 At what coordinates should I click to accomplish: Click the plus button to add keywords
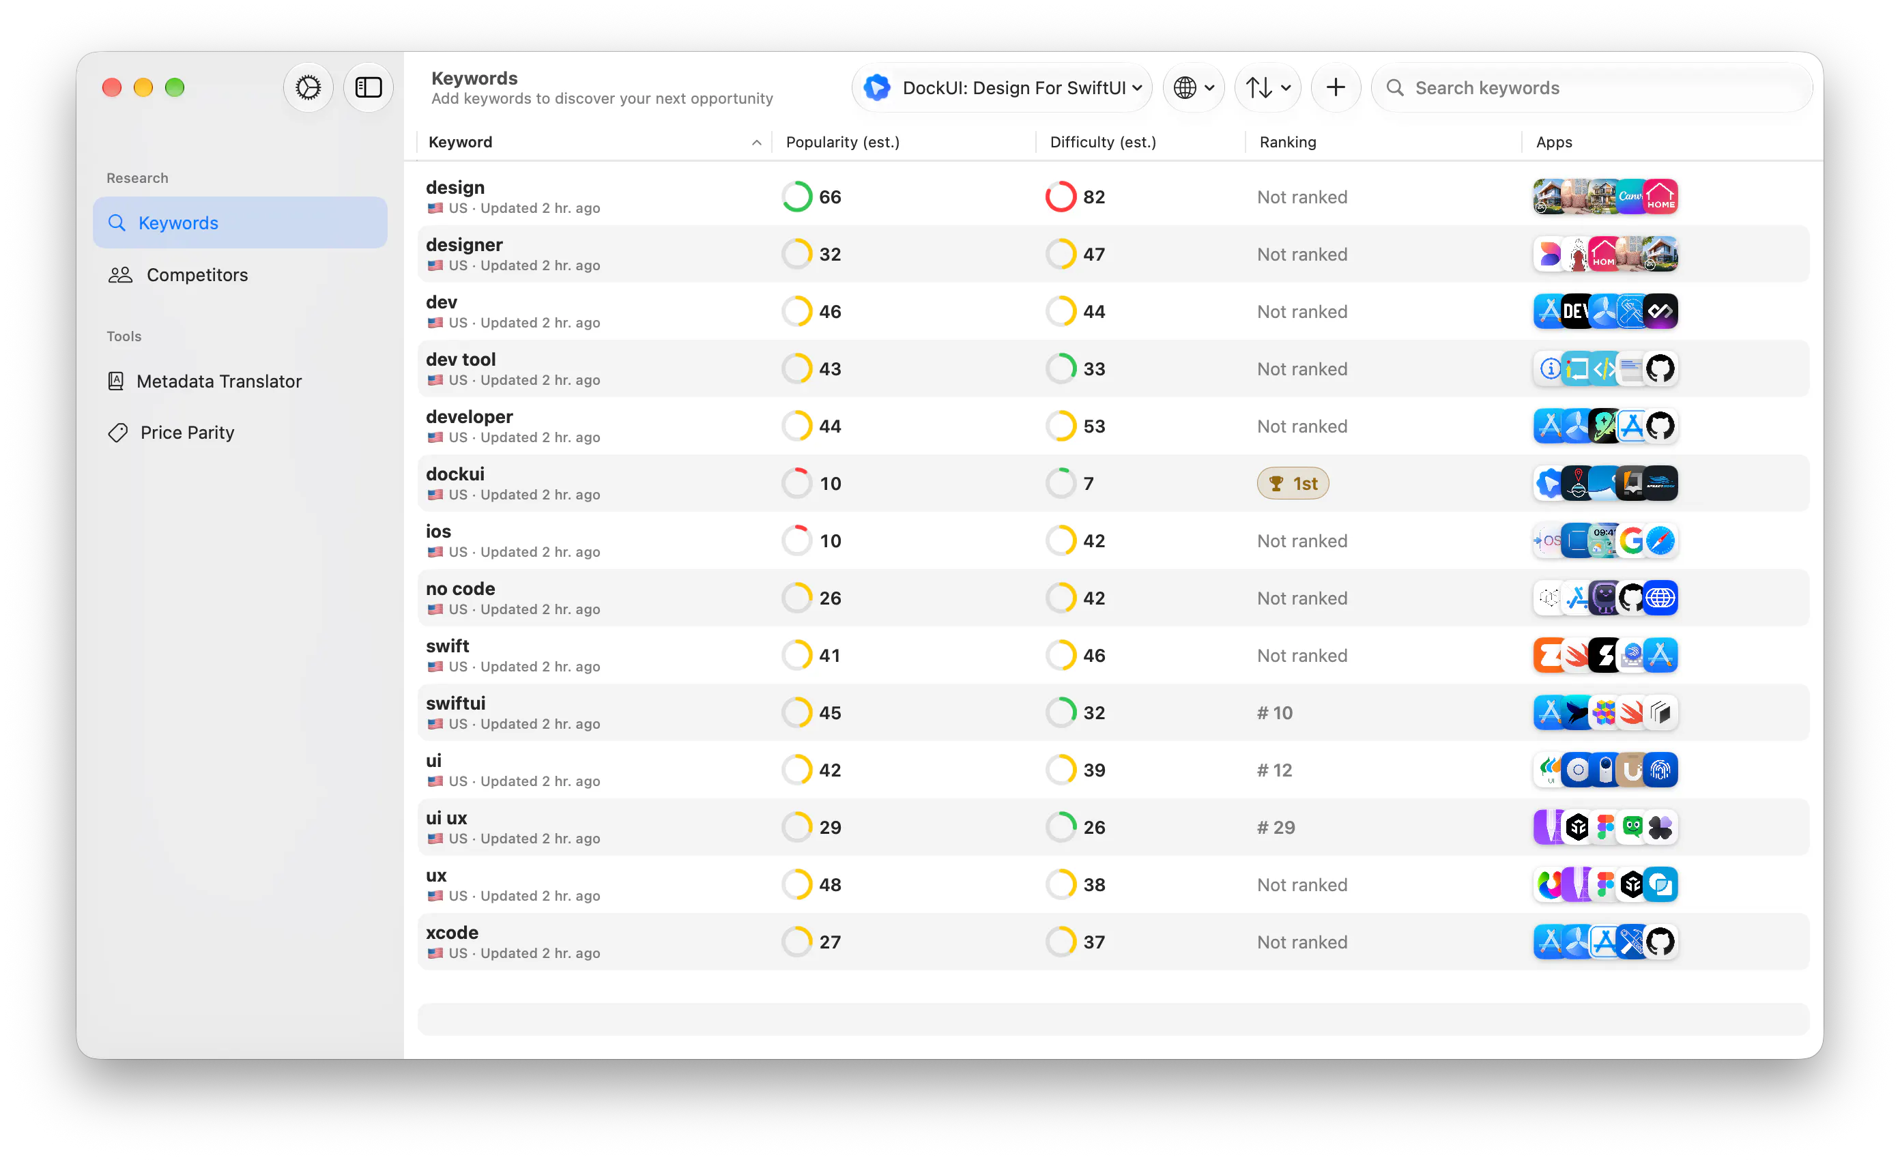[1336, 88]
